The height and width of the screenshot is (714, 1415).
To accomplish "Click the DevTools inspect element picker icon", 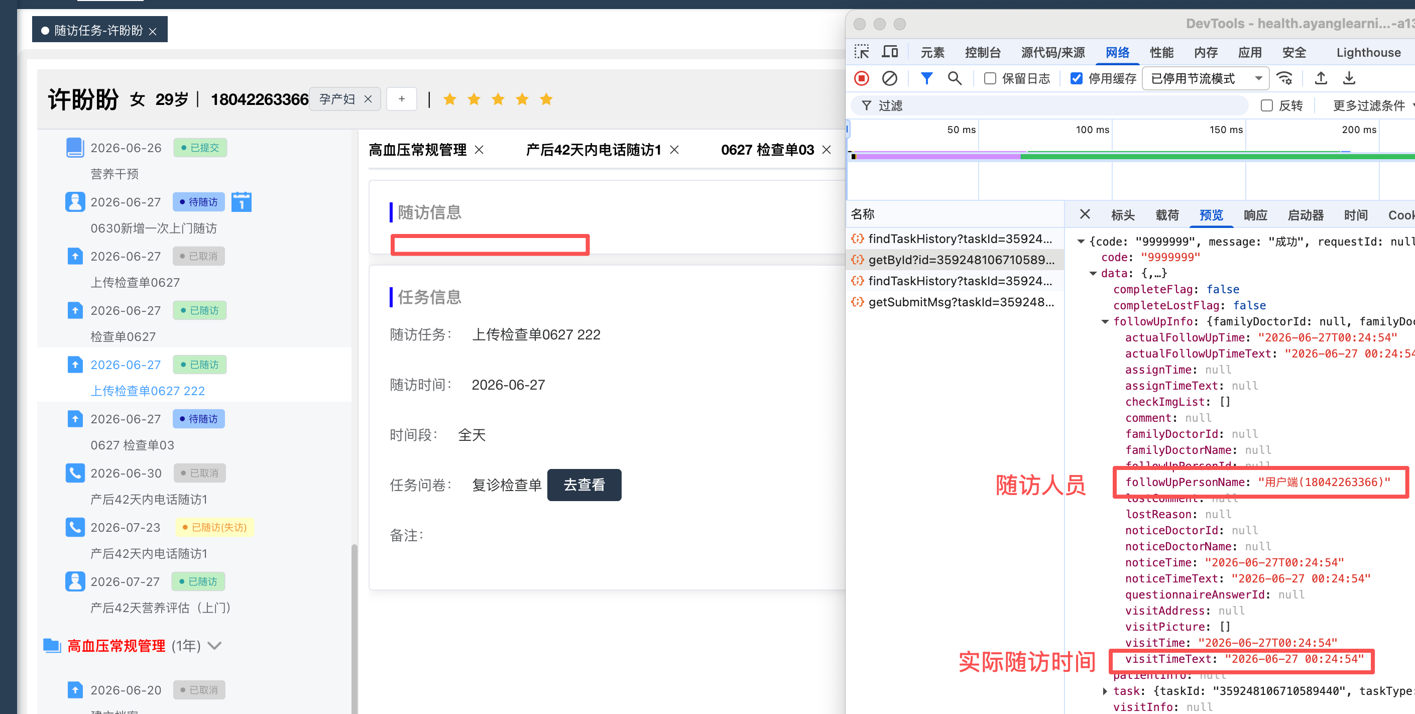I will [862, 52].
